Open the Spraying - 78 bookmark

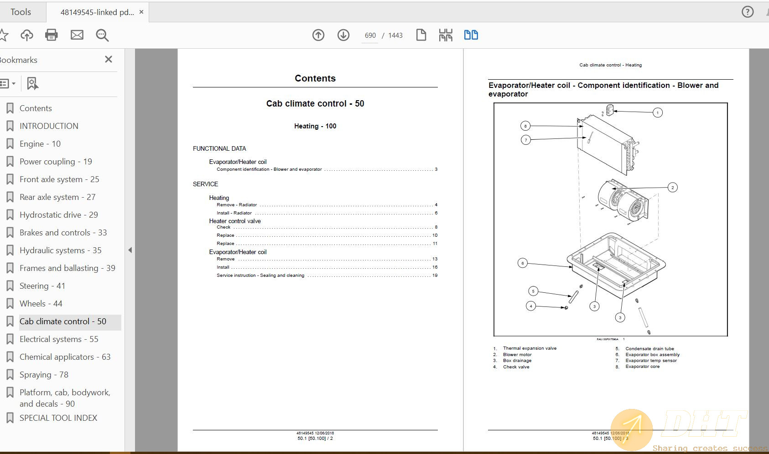(x=44, y=375)
